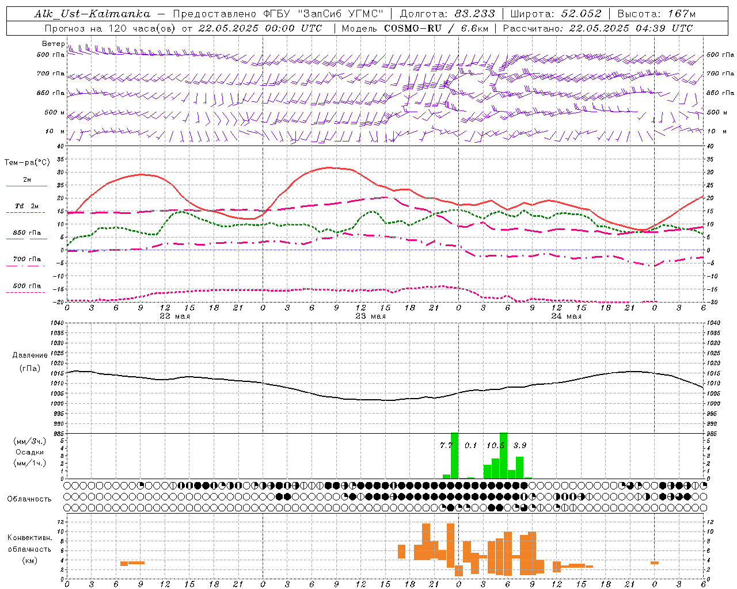Click the 'Давление' pressure panel label

30,355
